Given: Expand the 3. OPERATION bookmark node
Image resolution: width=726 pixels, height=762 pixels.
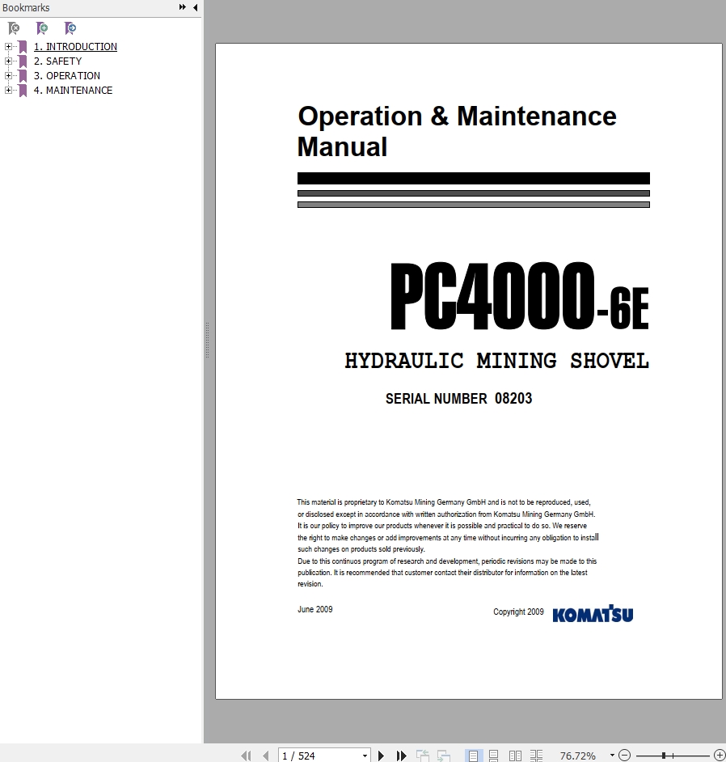Looking at the screenshot, I should tap(8, 76).
